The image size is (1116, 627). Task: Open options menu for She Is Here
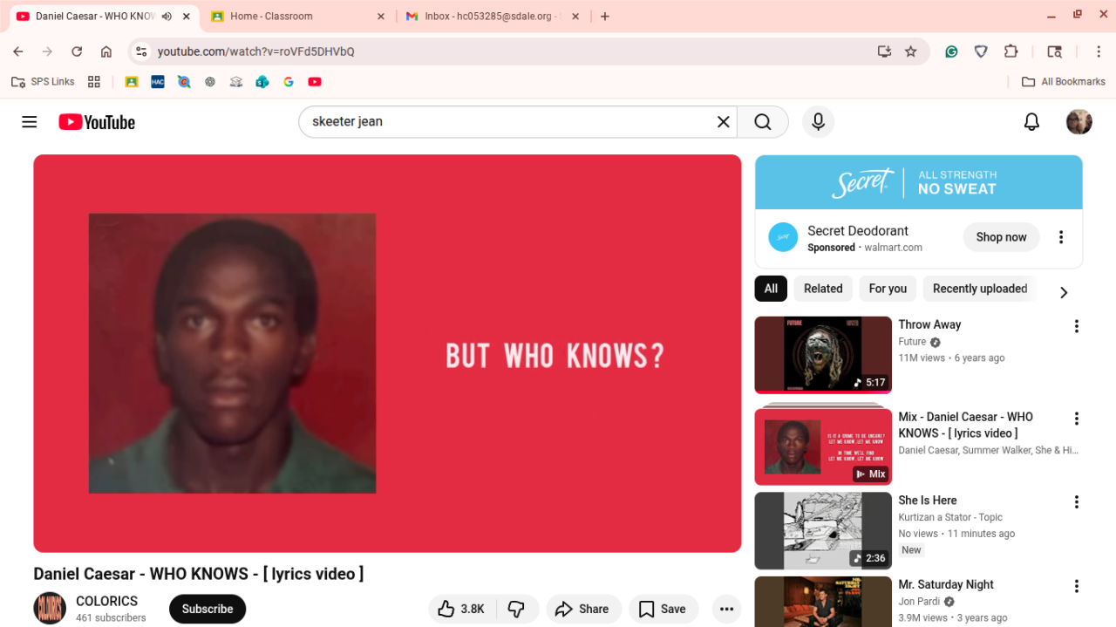tap(1076, 502)
